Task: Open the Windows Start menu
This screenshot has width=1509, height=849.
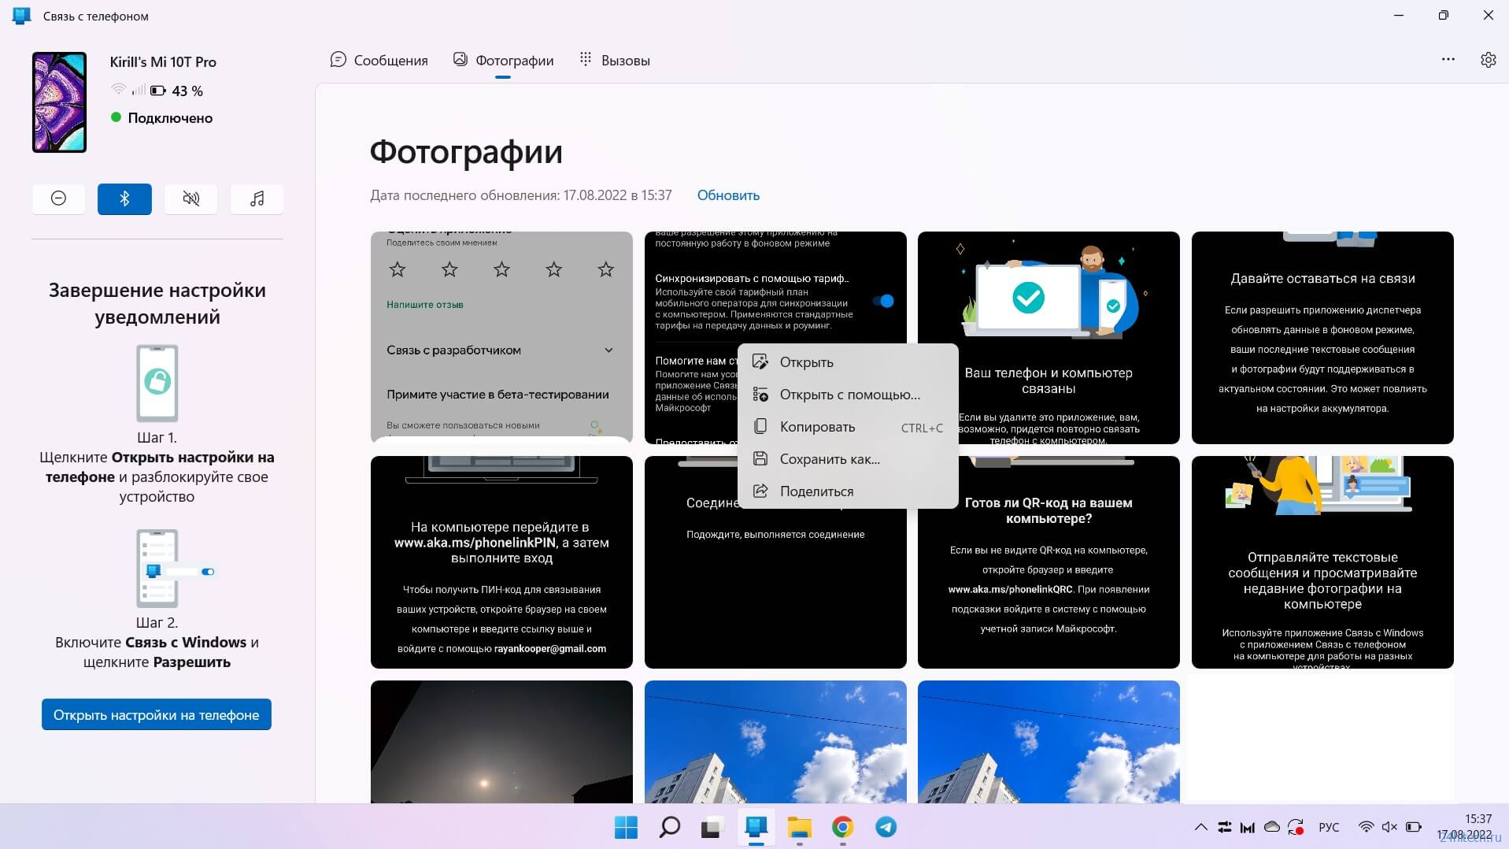Action: (x=626, y=827)
